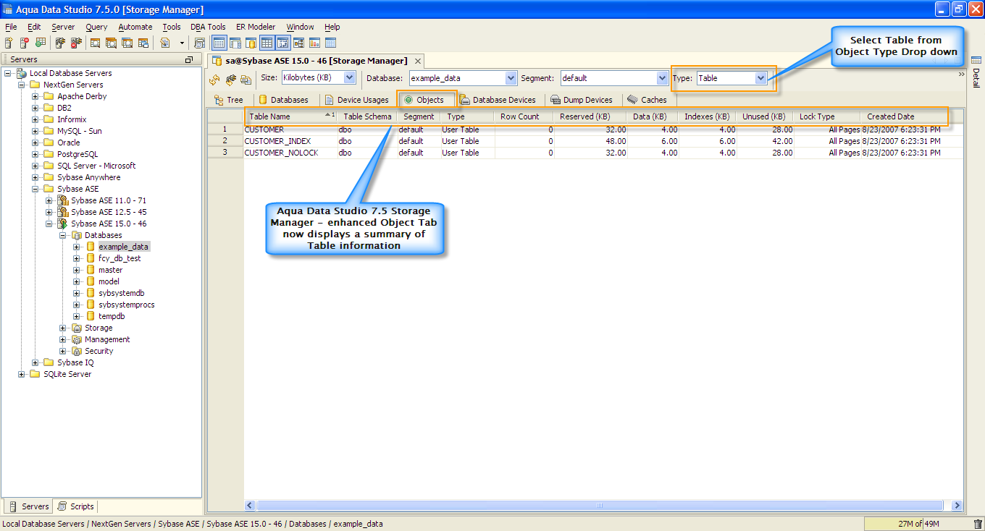Viewport: 985px width, 531px height.
Task: Switch to the Dump Devices tab
Action: click(582, 100)
